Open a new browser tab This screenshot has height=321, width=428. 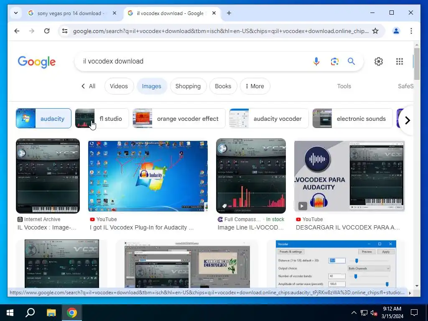coord(229,13)
